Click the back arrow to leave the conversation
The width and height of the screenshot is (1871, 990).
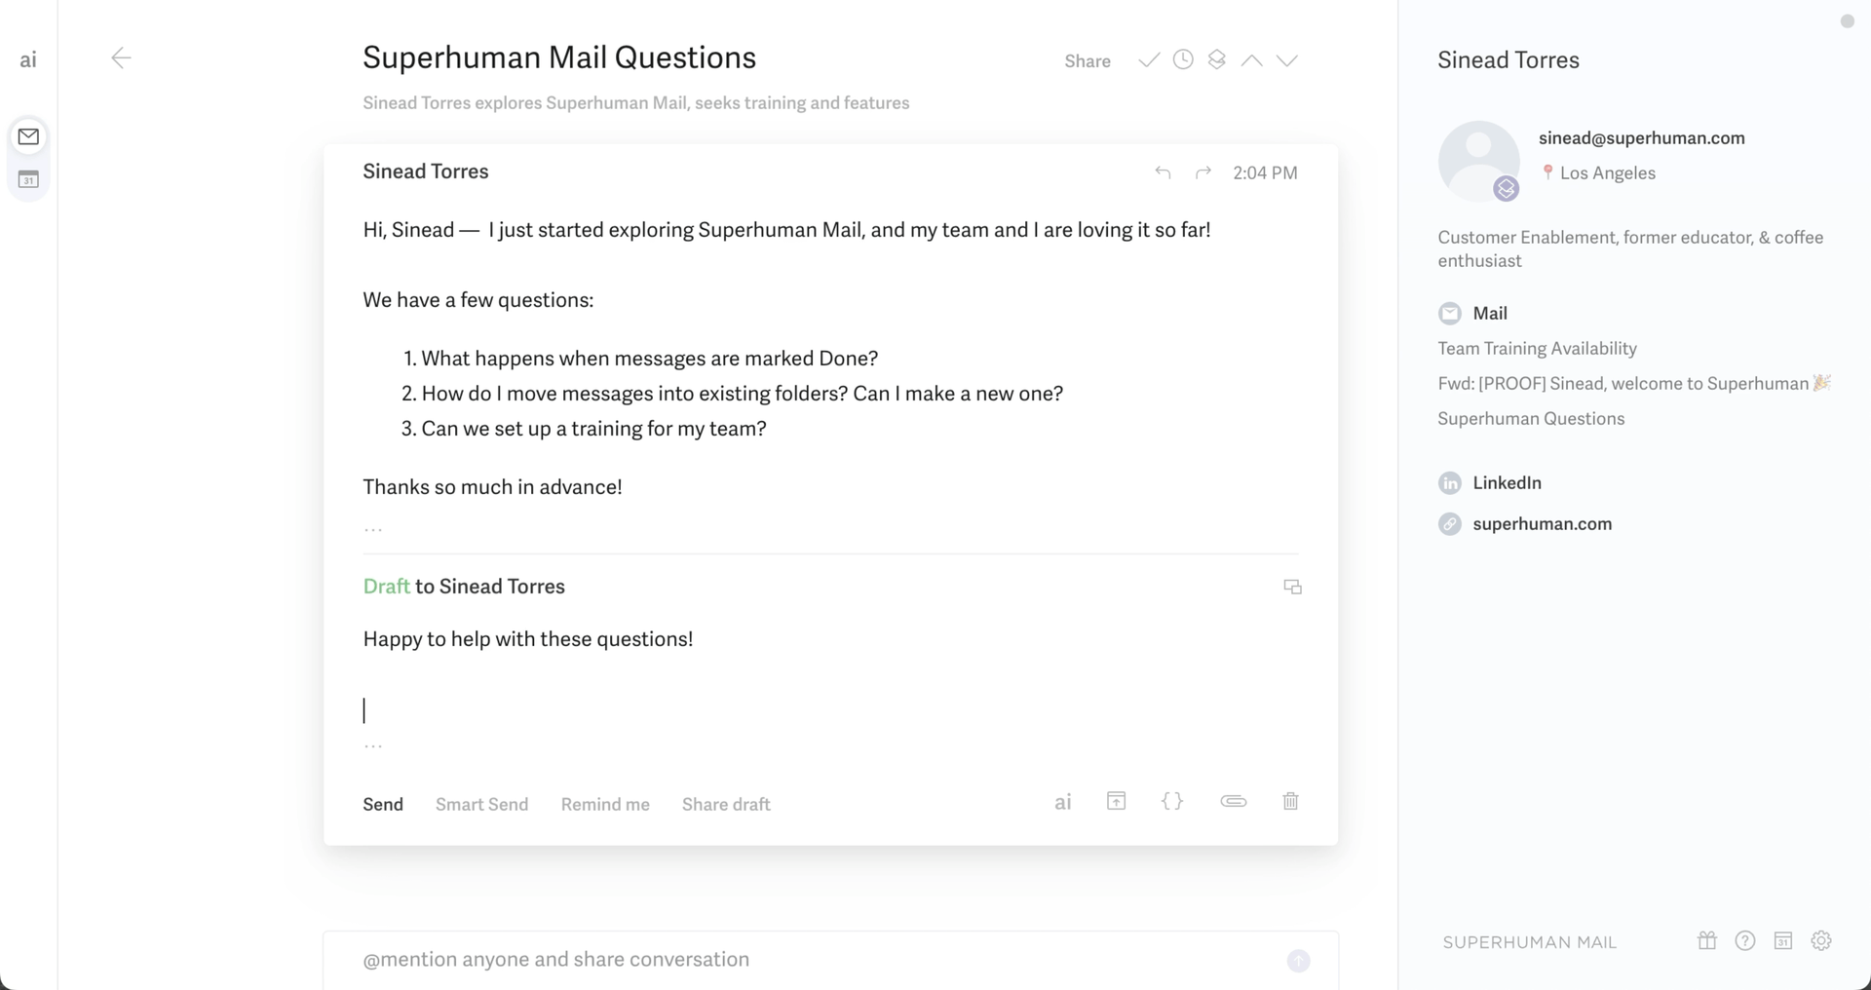point(121,58)
